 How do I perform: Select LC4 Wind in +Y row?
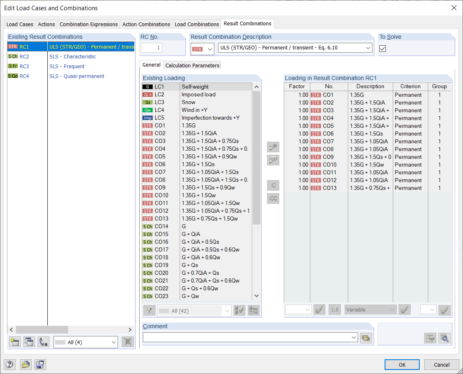(197, 110)
